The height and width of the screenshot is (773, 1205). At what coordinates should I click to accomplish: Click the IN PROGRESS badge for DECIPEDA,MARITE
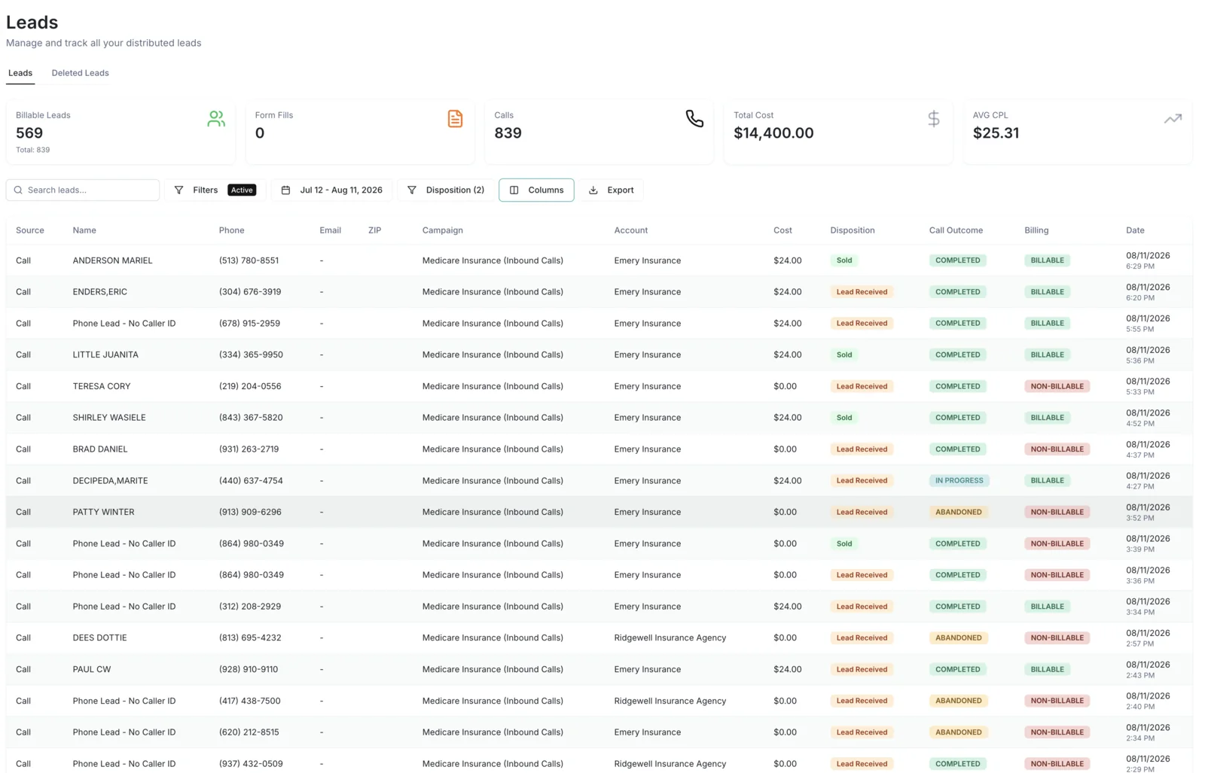pyautogui.click(x=959, y=480)
